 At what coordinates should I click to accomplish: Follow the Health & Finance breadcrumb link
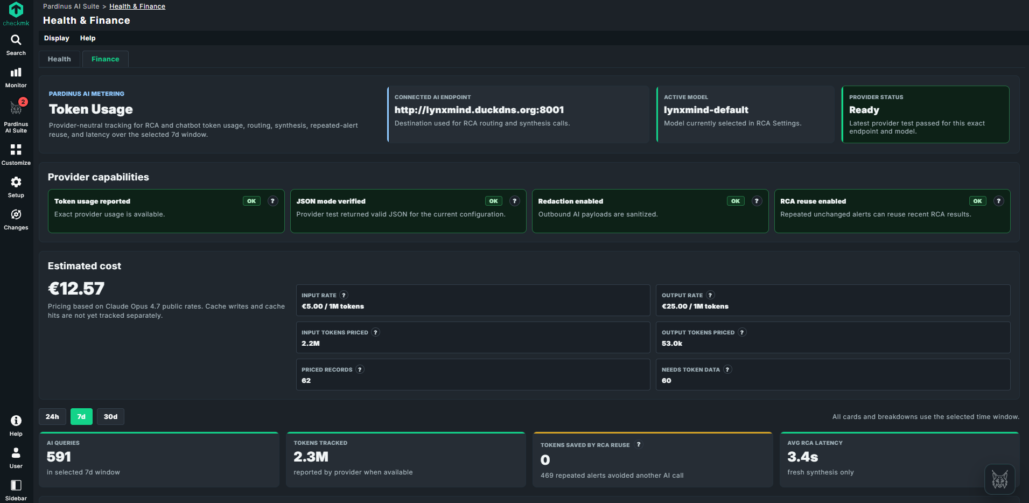point(137,6)
